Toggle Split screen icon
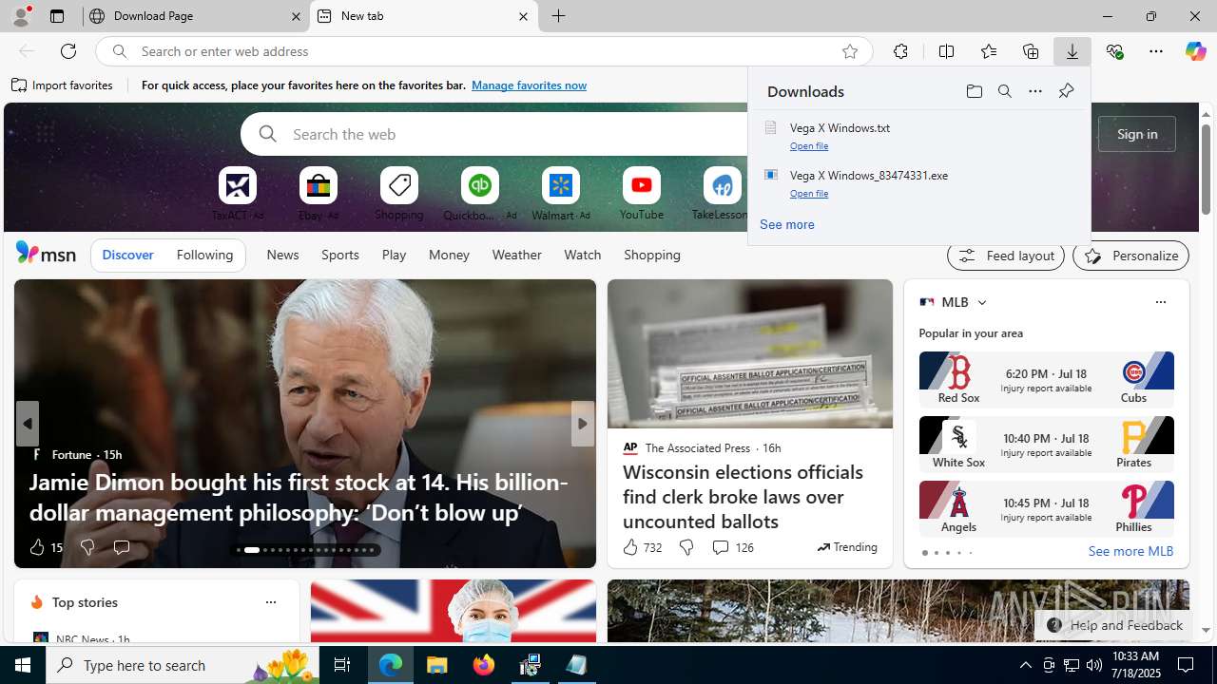The height and width of the screenshot is (684, 1217). (946, 51)
